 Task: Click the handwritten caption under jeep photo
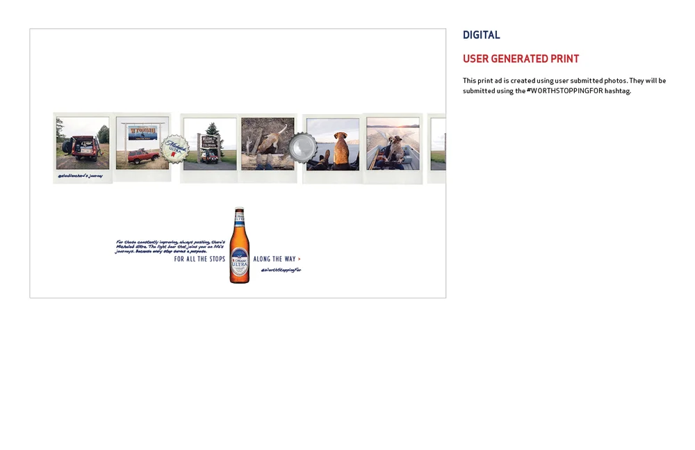pyautogui.click(x=80, y=176)
